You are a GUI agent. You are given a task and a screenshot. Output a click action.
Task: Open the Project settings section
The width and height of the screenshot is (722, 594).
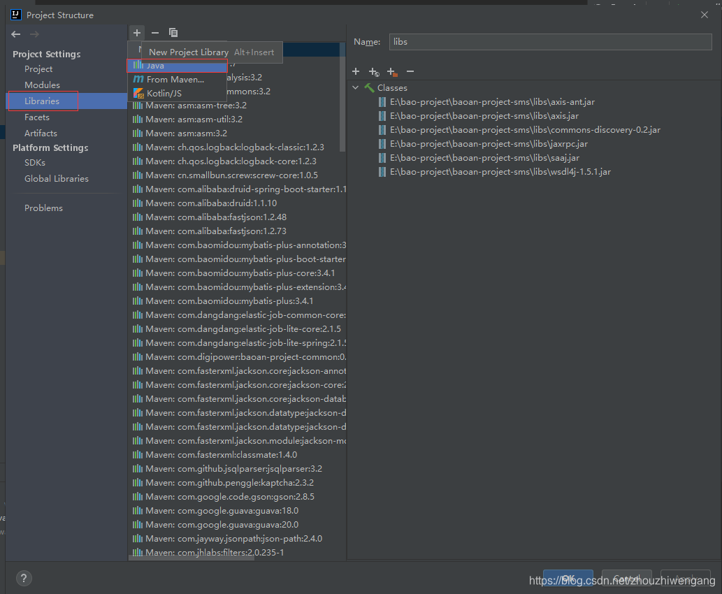(x=38, y=68)
